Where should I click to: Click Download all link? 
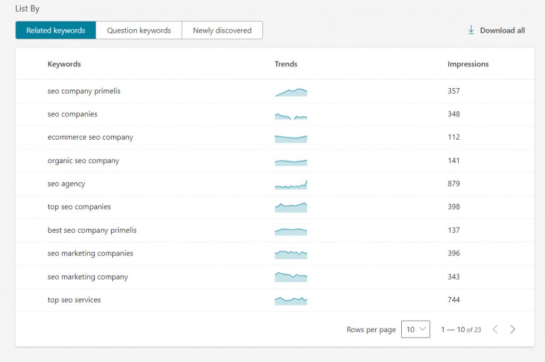click(502, 30)
